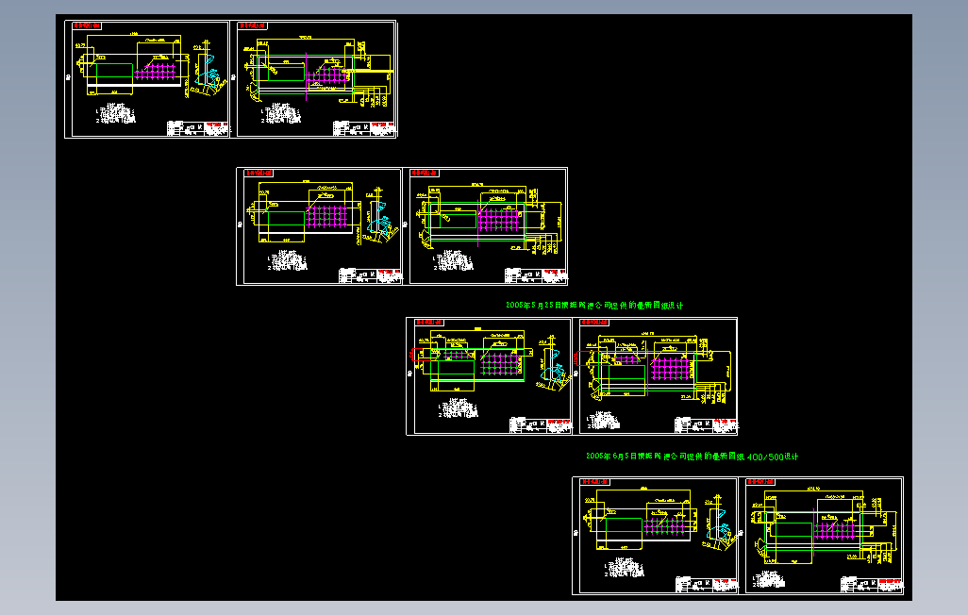
Task: Click the green note dated 2005年5月25日
Action: [x=594, y=305]
